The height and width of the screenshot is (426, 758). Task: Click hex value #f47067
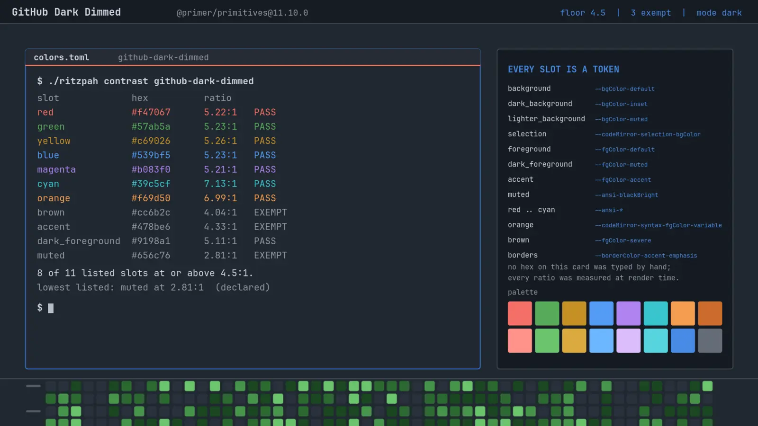tap(151, 112)
